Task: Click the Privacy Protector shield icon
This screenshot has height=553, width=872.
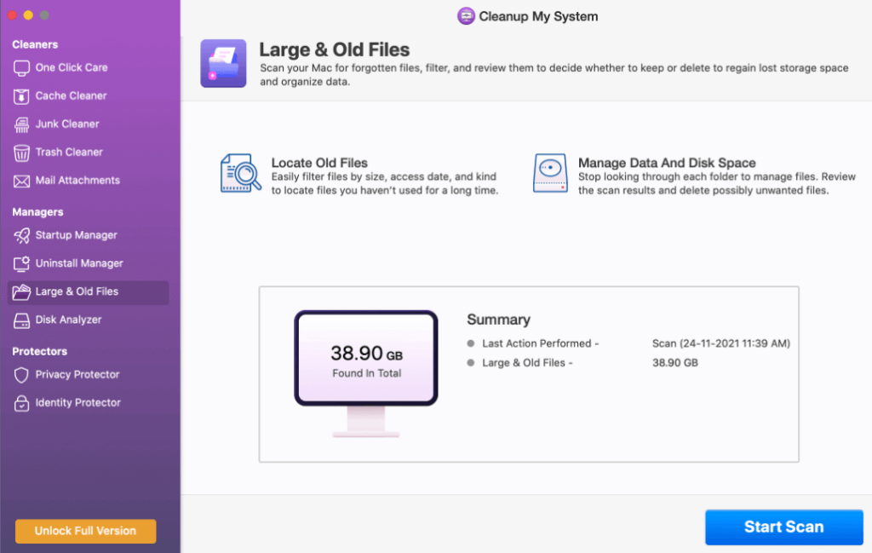Action: tap(21, 375)
